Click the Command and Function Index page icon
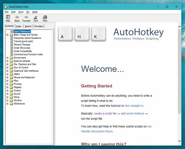185x149 pixels. tap(12, 54)
